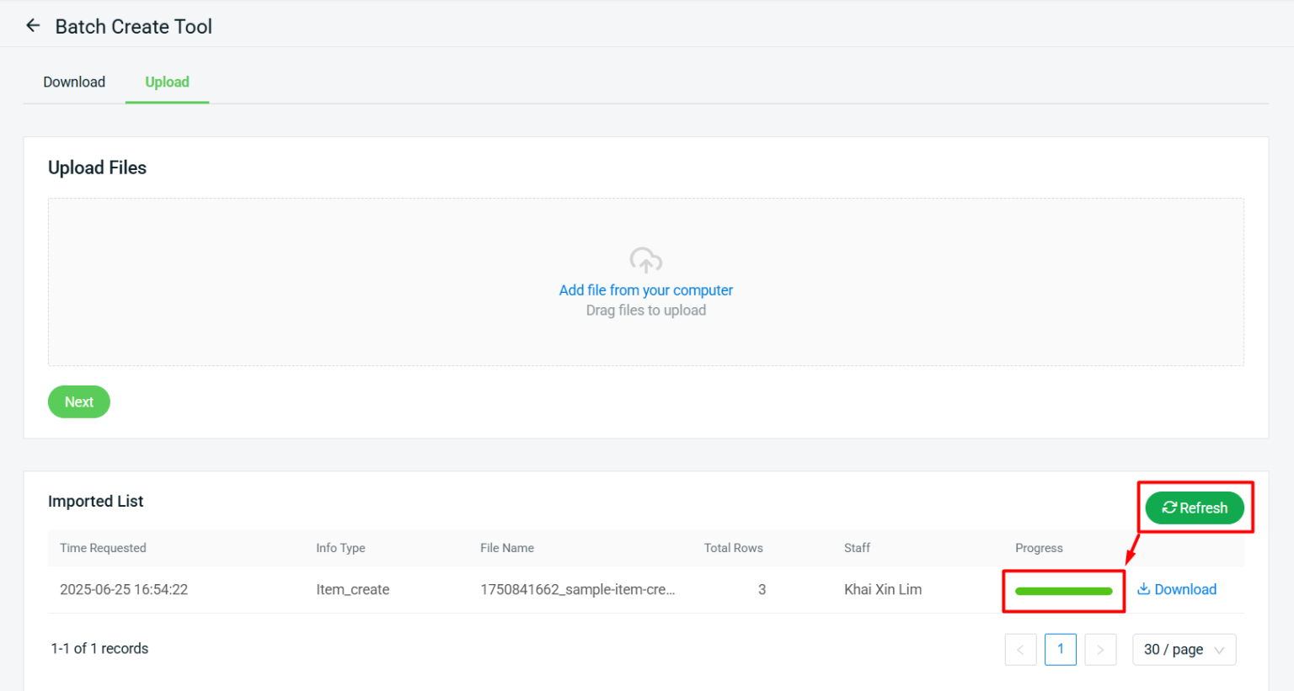This screenshot has height=691, width=1294.
Task: Switch to the Download tab
Action: pyautogui.click(x=73, y=82)
